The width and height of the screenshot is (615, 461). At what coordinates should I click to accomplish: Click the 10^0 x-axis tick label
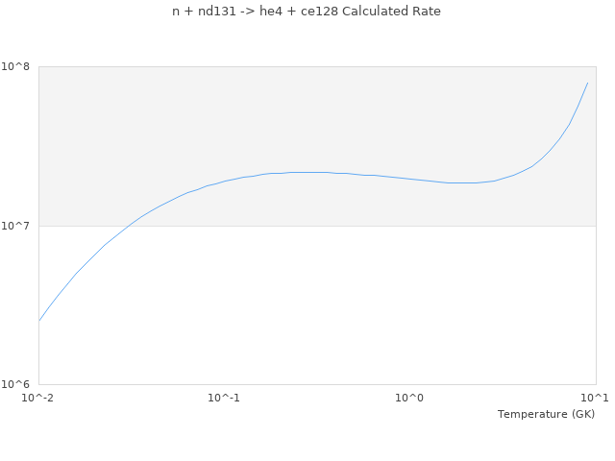pos(410,399)
